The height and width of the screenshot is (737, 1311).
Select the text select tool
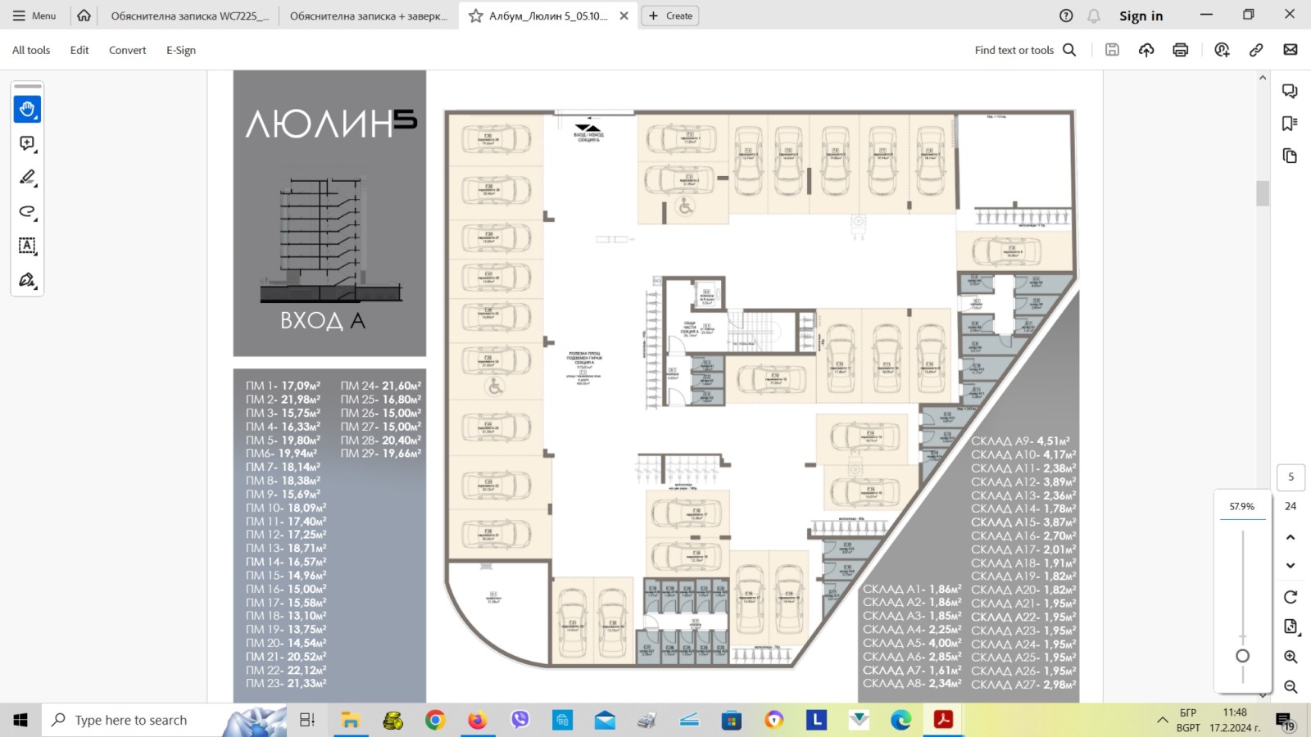click(27, 246)
